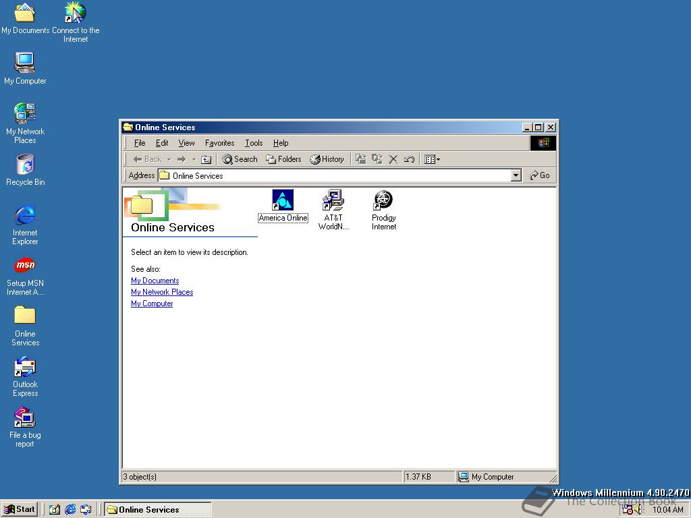
Task: Click the Windows logo throbber
Action: [543, 143]
